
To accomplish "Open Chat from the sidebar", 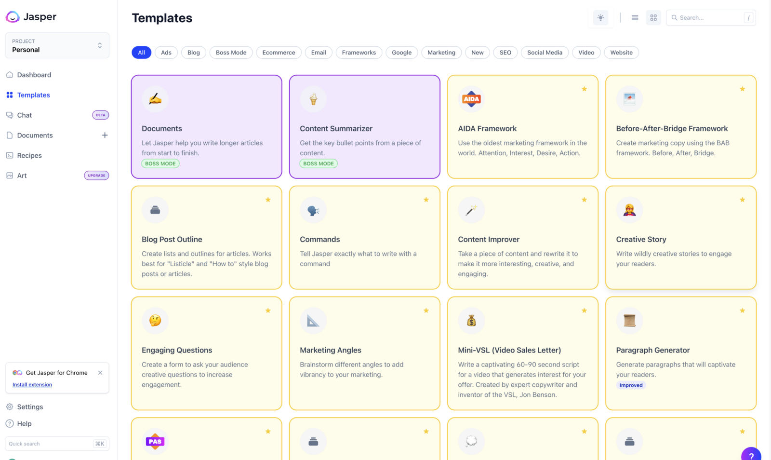I will [x=24, y=115].
